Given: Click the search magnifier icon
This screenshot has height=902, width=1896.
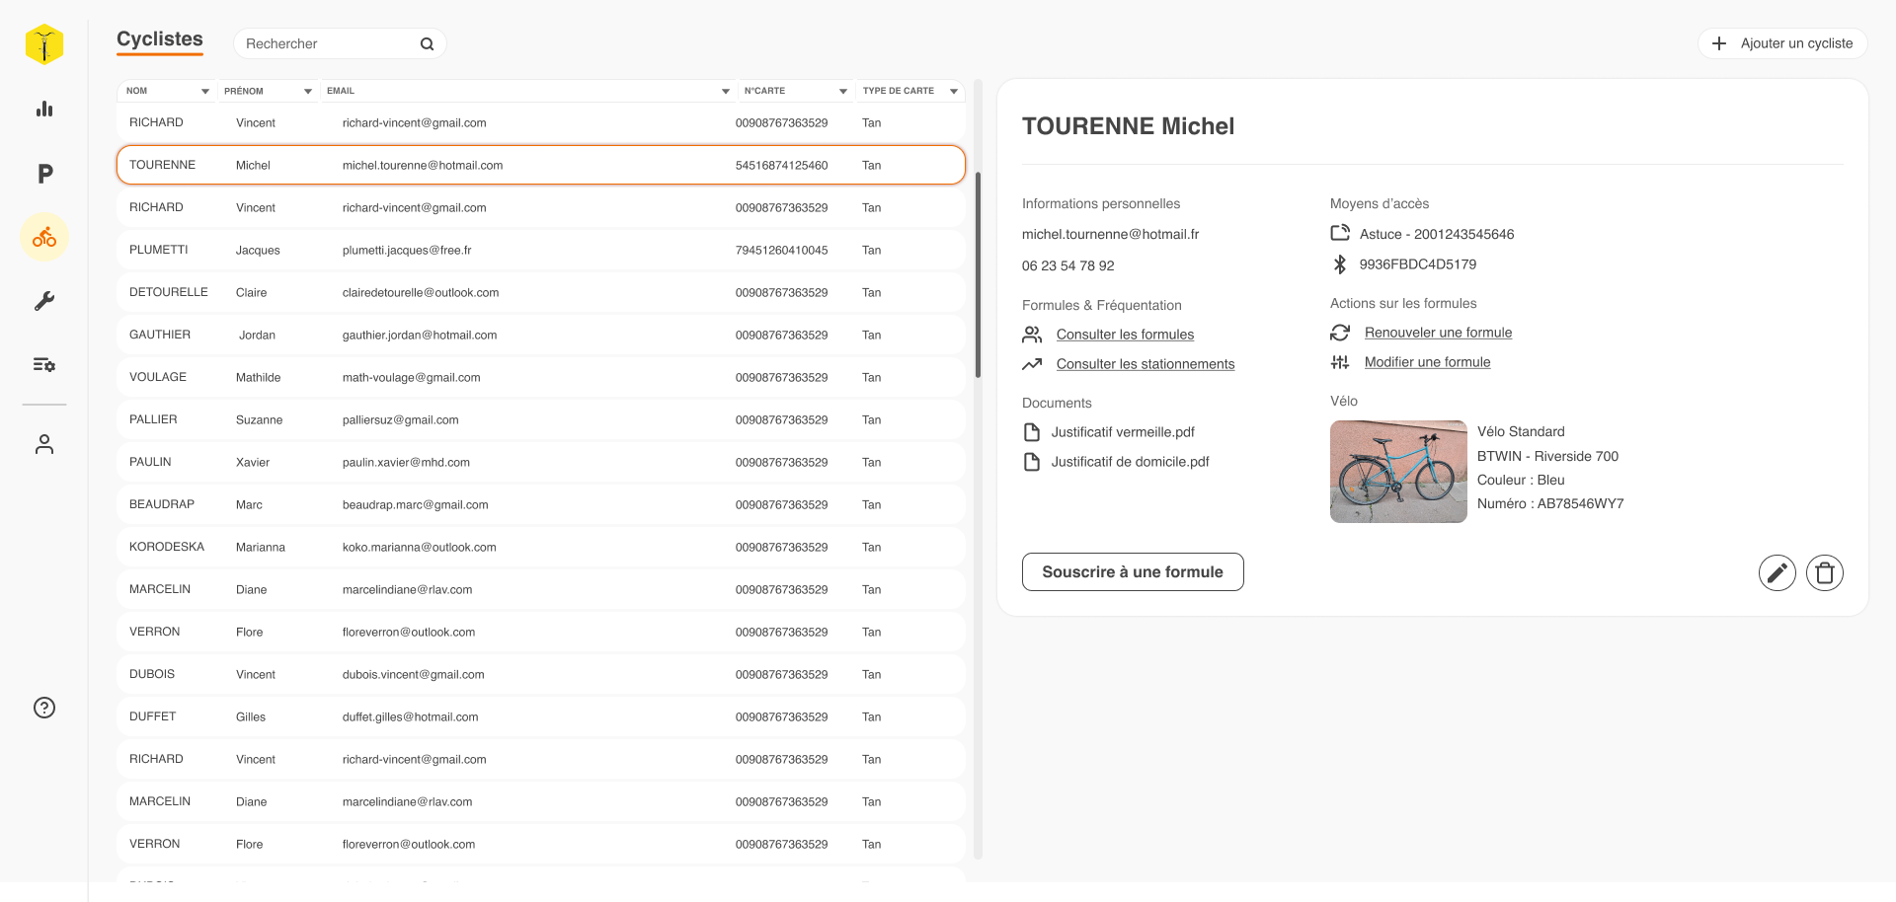Looking at the screenshot, I should pyautogui.click(x=427, y=44).
